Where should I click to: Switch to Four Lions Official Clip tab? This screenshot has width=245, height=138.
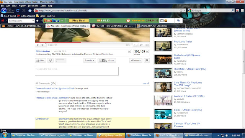click(x=113, y=26)
